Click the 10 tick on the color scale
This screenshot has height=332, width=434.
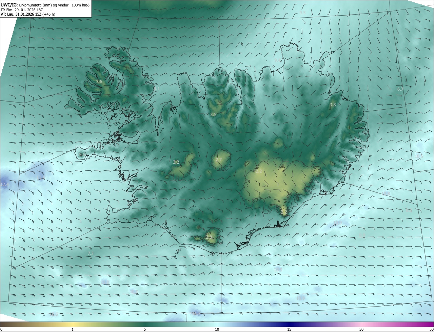pyautogui.click(x=217, y=329)
